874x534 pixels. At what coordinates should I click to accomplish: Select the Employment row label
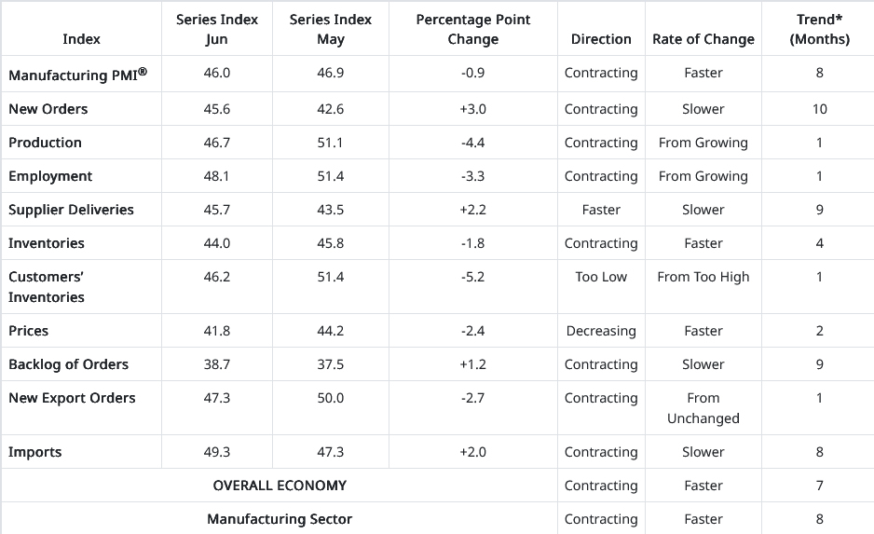pos(50,176)
